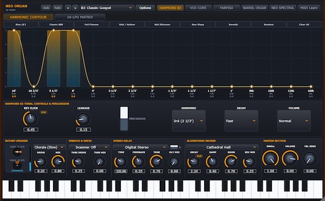Image resolution: width=325 pixels, height=201 pixels.
Task: Open the percussion Decay Fast dropdown
Action: coord(241,121)
